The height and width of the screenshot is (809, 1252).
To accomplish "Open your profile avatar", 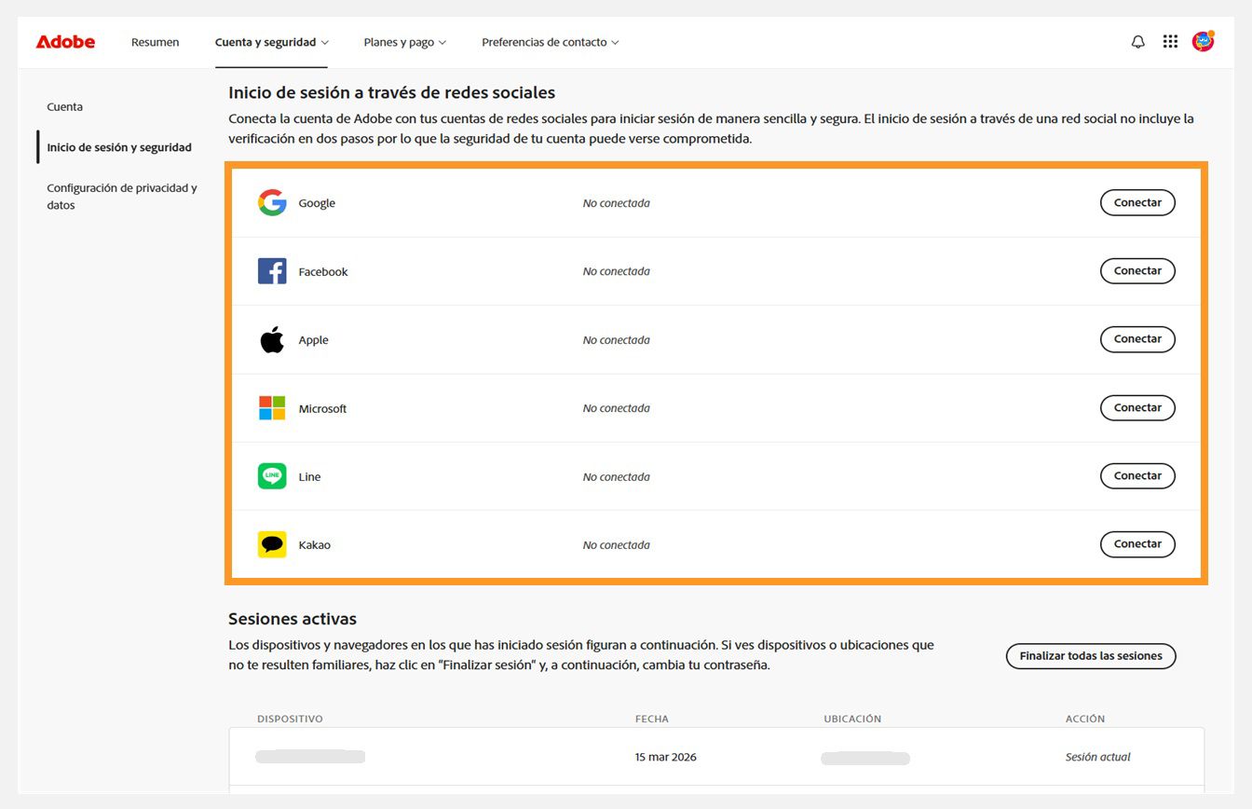I will point(1203,41).
